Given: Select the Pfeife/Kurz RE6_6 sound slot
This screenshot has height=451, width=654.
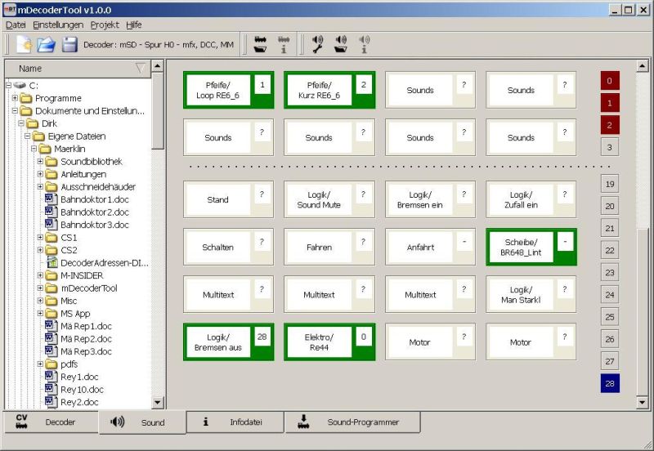Looking at the screenshot, I should pos(329,90).
